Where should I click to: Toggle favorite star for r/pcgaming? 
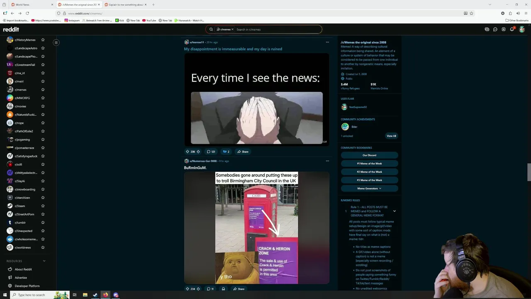[43, 140]
